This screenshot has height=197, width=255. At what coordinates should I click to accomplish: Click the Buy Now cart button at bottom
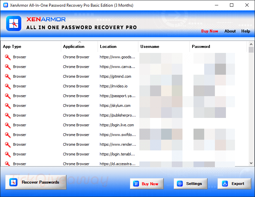147,184
